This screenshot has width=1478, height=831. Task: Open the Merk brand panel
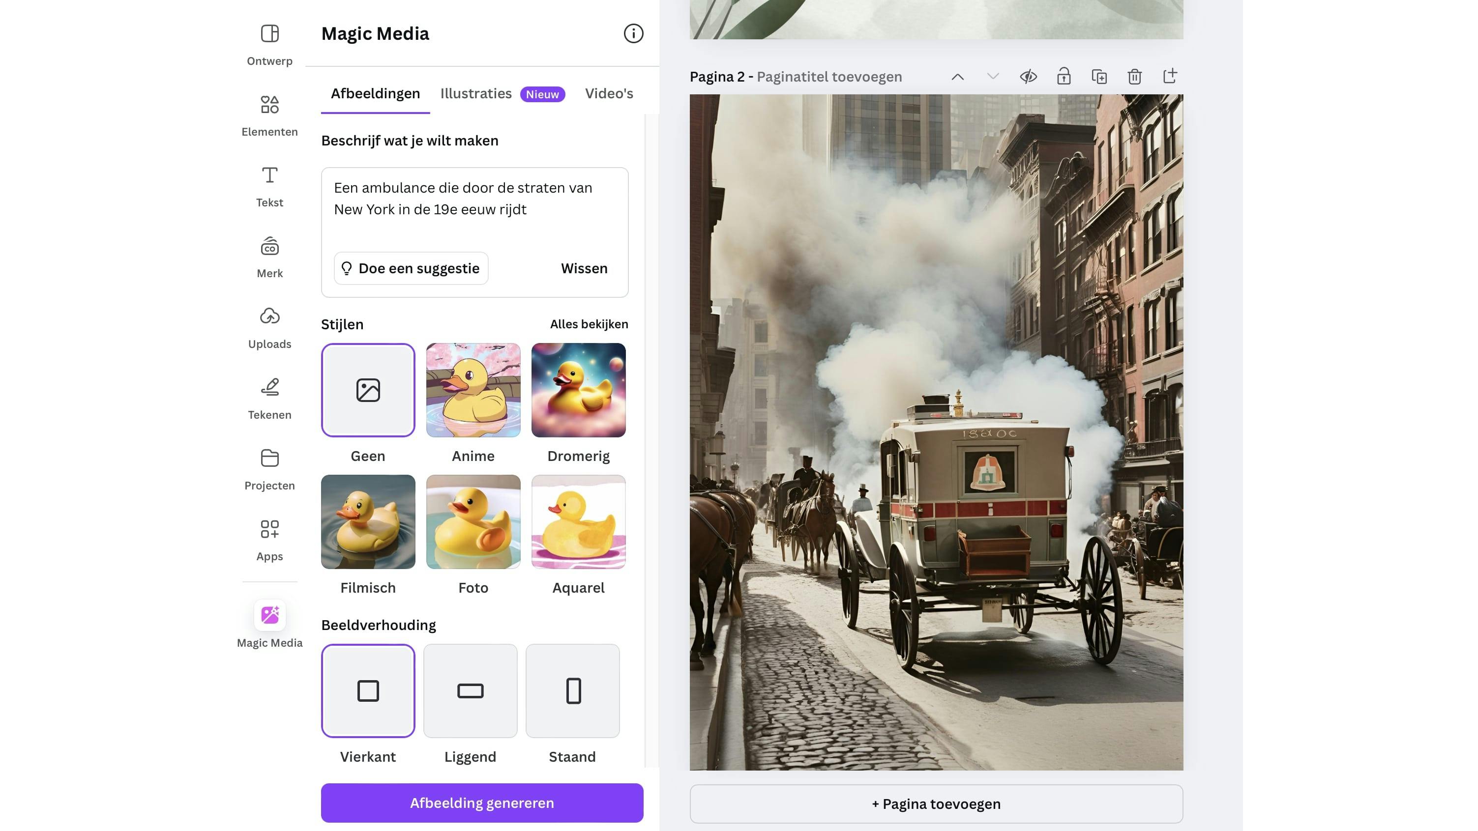coord(269,257)
